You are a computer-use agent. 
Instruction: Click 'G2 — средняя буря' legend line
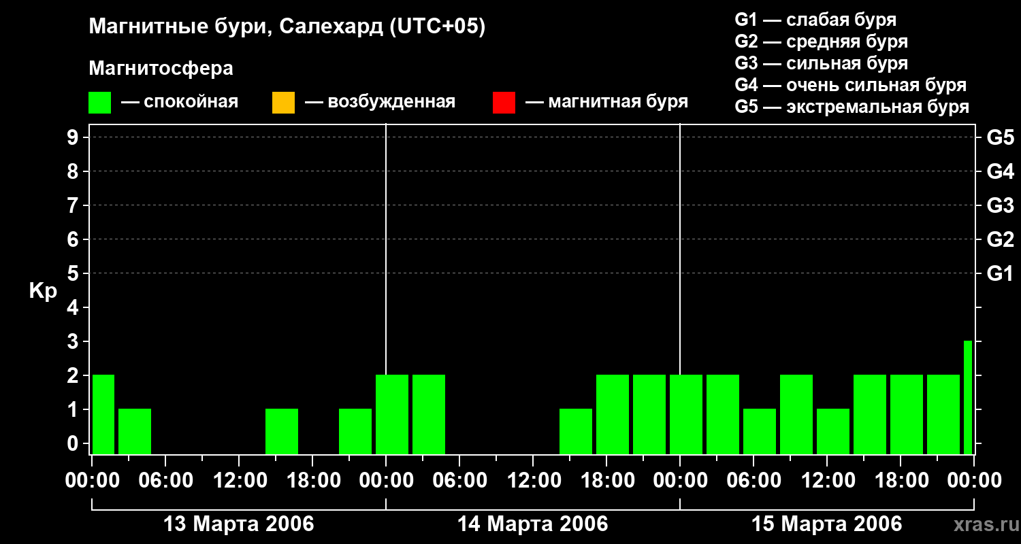click(x=822, y=41)
